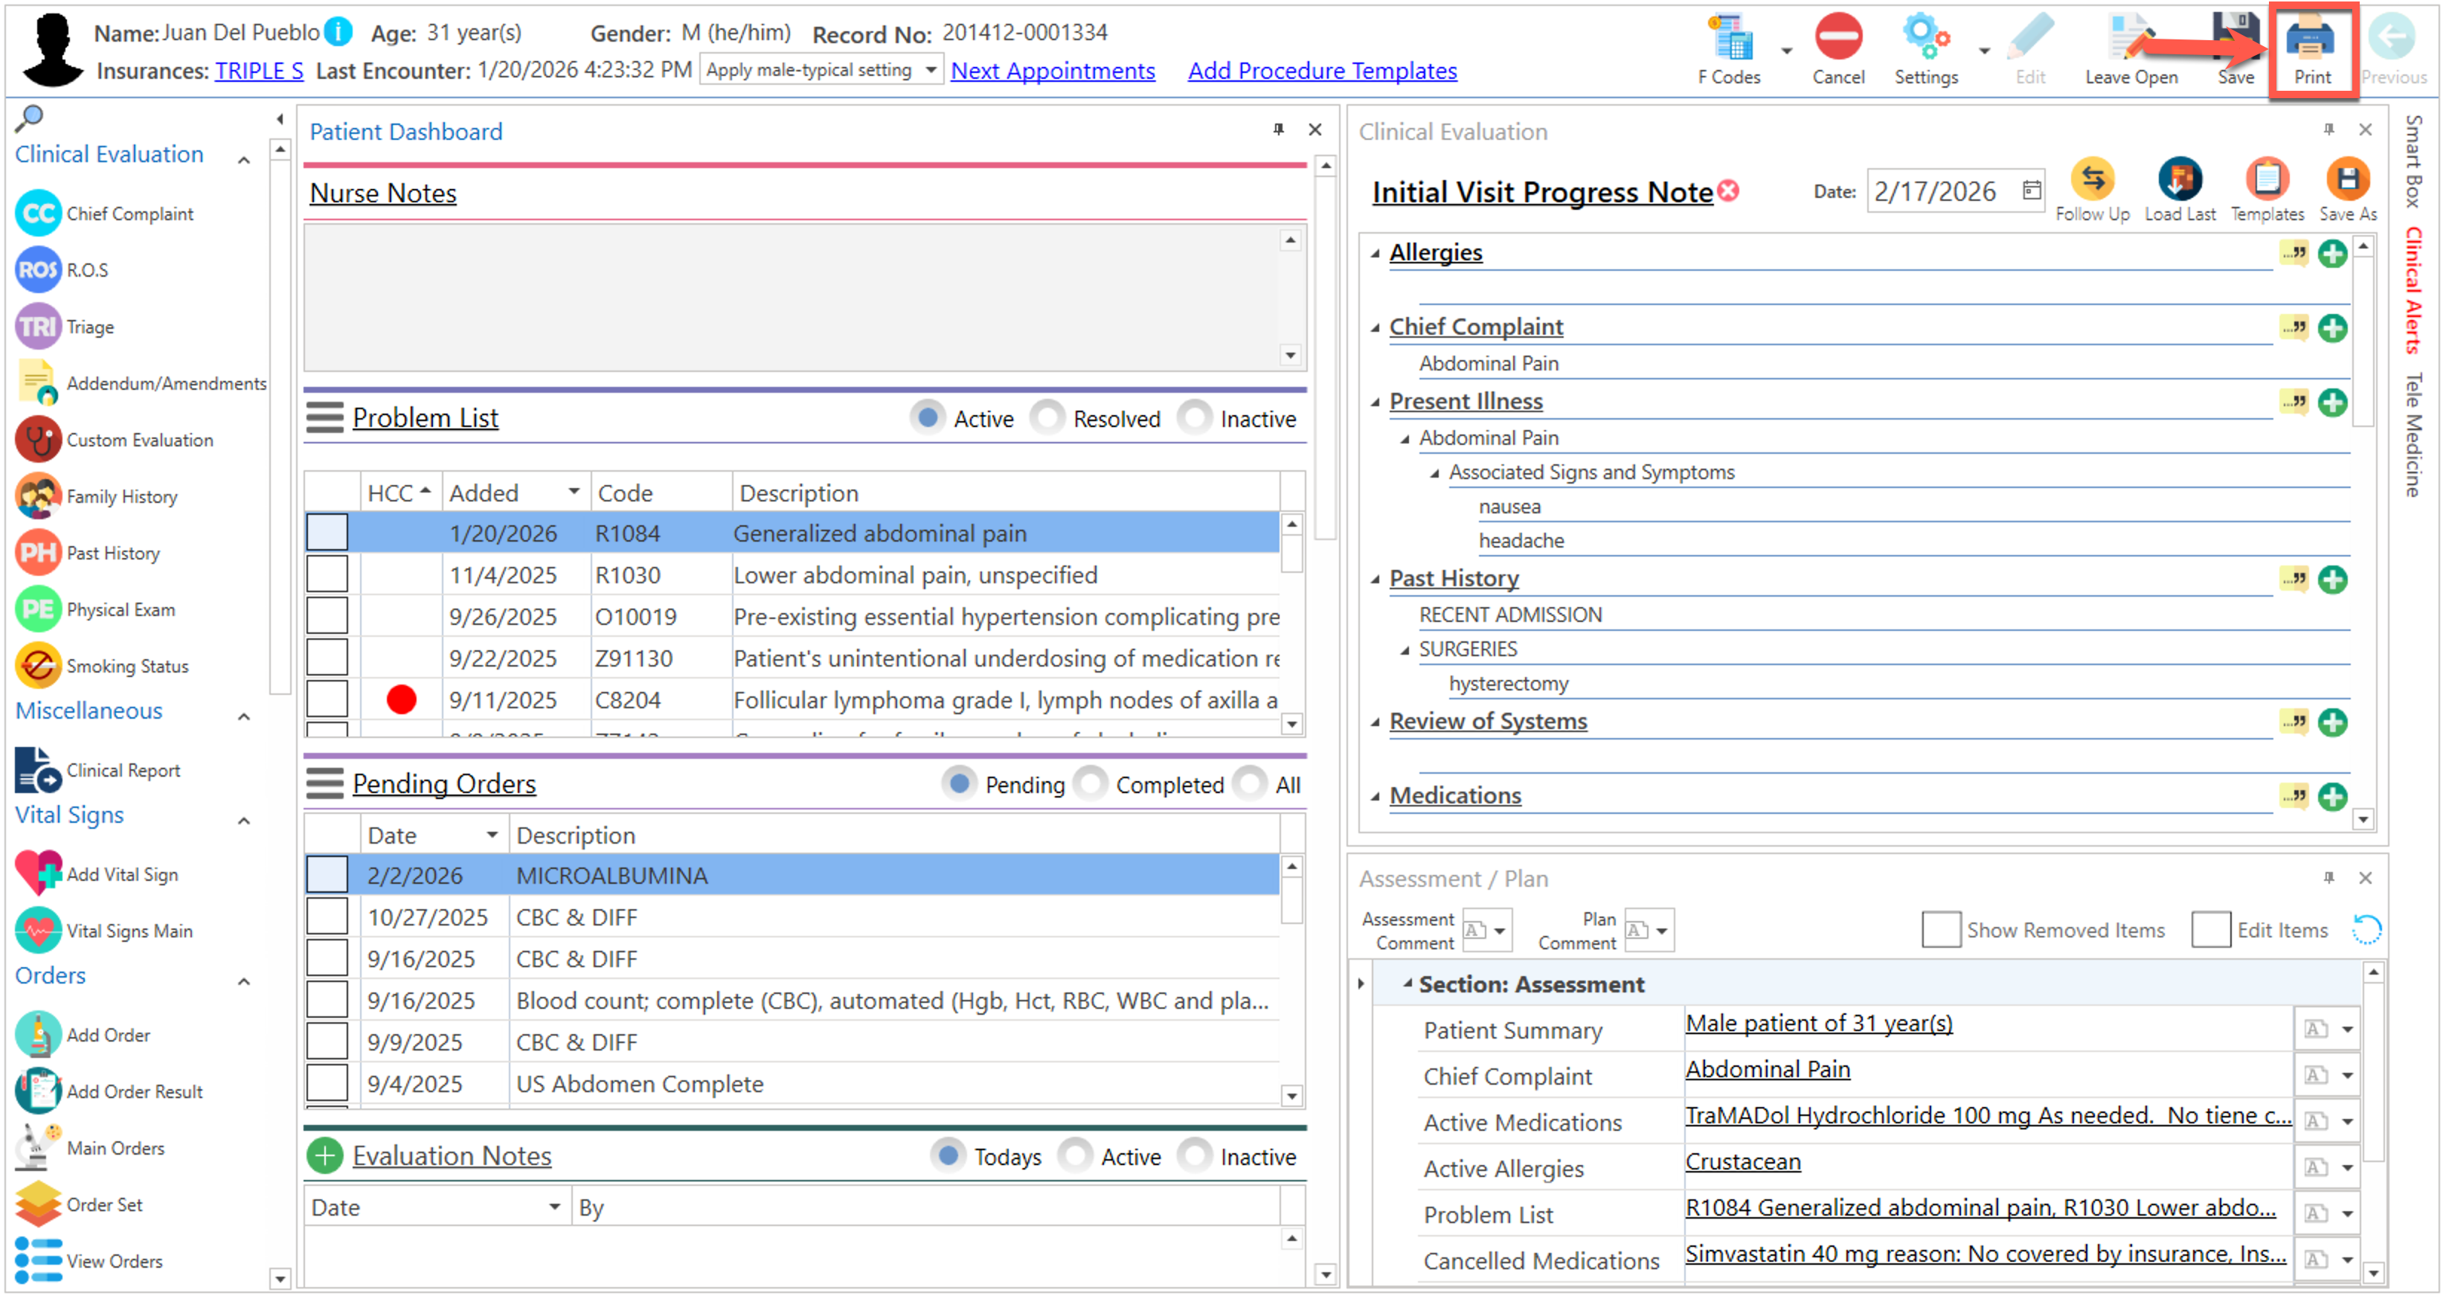Check the Edit Items checkbox

tap(2210, 930)
